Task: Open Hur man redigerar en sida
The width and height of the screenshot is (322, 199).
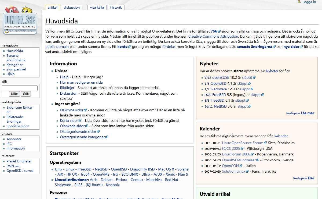Action: pos(81,82)
